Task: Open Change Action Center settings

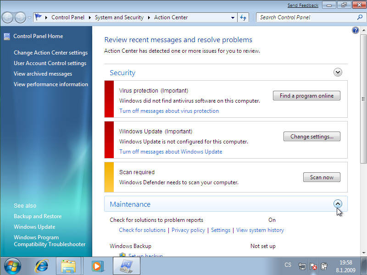Action: click(x=51, y=53)
